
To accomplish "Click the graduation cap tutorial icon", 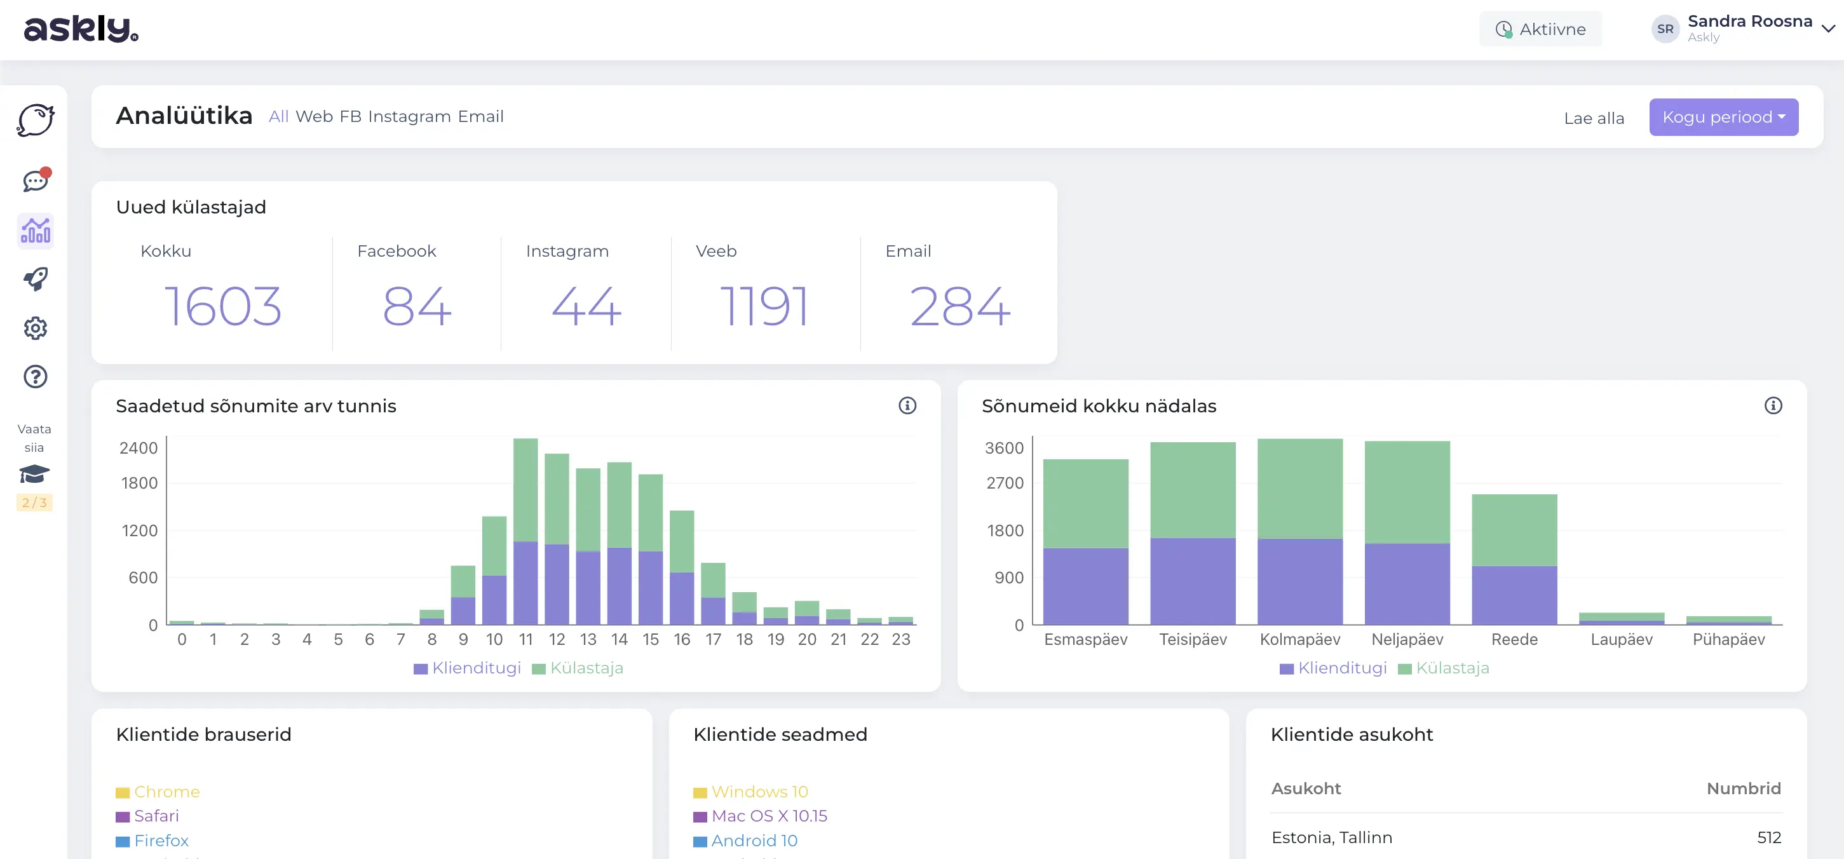I will (x=34, y=474).
